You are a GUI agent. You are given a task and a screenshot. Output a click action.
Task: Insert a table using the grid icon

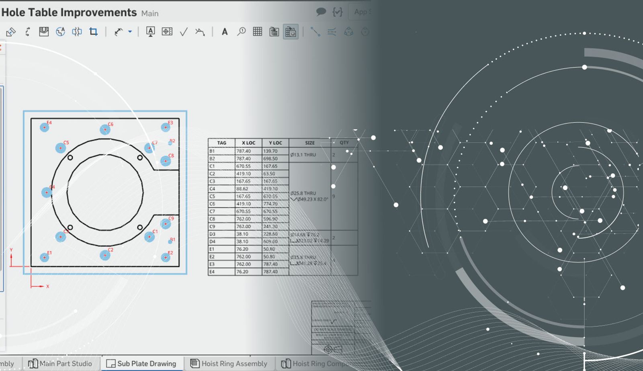[258, 32]
